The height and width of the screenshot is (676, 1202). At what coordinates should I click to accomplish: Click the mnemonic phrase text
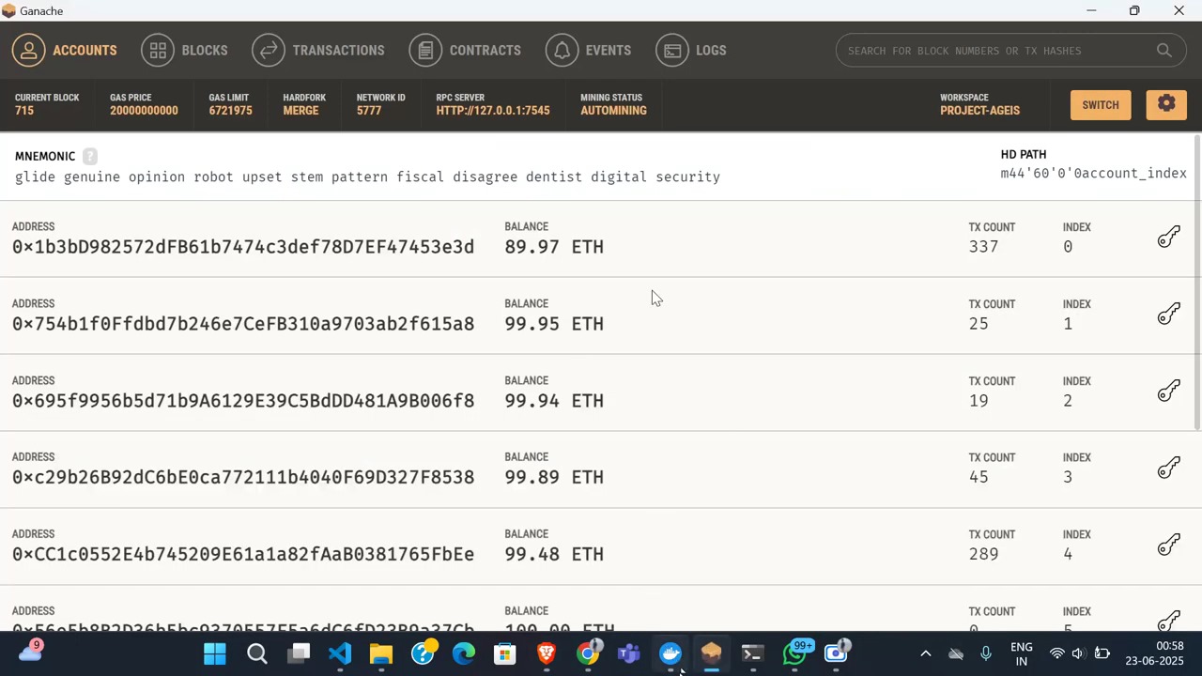pyautogui.click(x=367, y=177)
